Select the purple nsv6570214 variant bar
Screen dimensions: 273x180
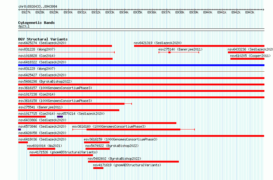click(x=60, y=117)
